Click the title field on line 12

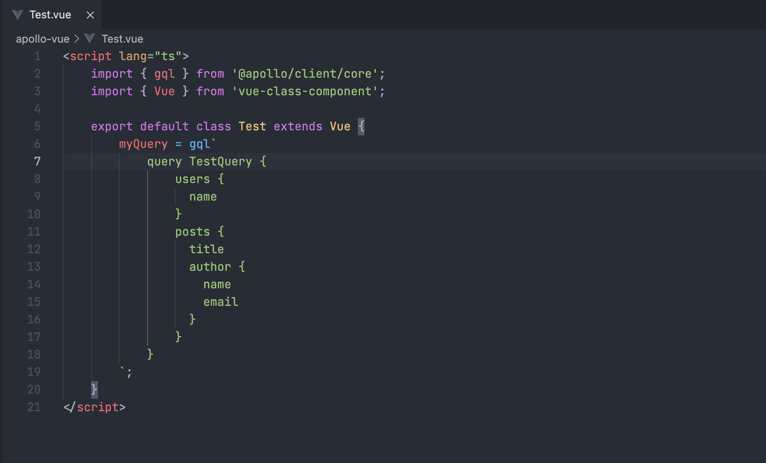point(207,249)
